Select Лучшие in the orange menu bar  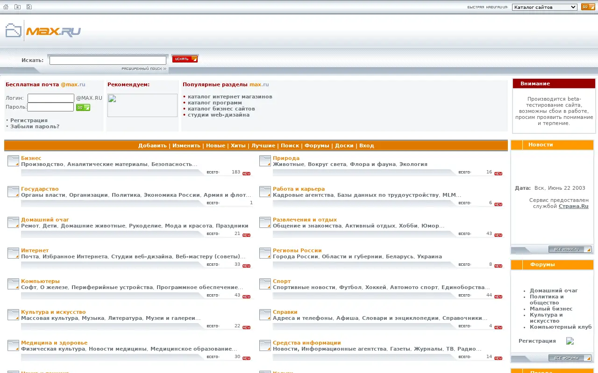[263, 145]
